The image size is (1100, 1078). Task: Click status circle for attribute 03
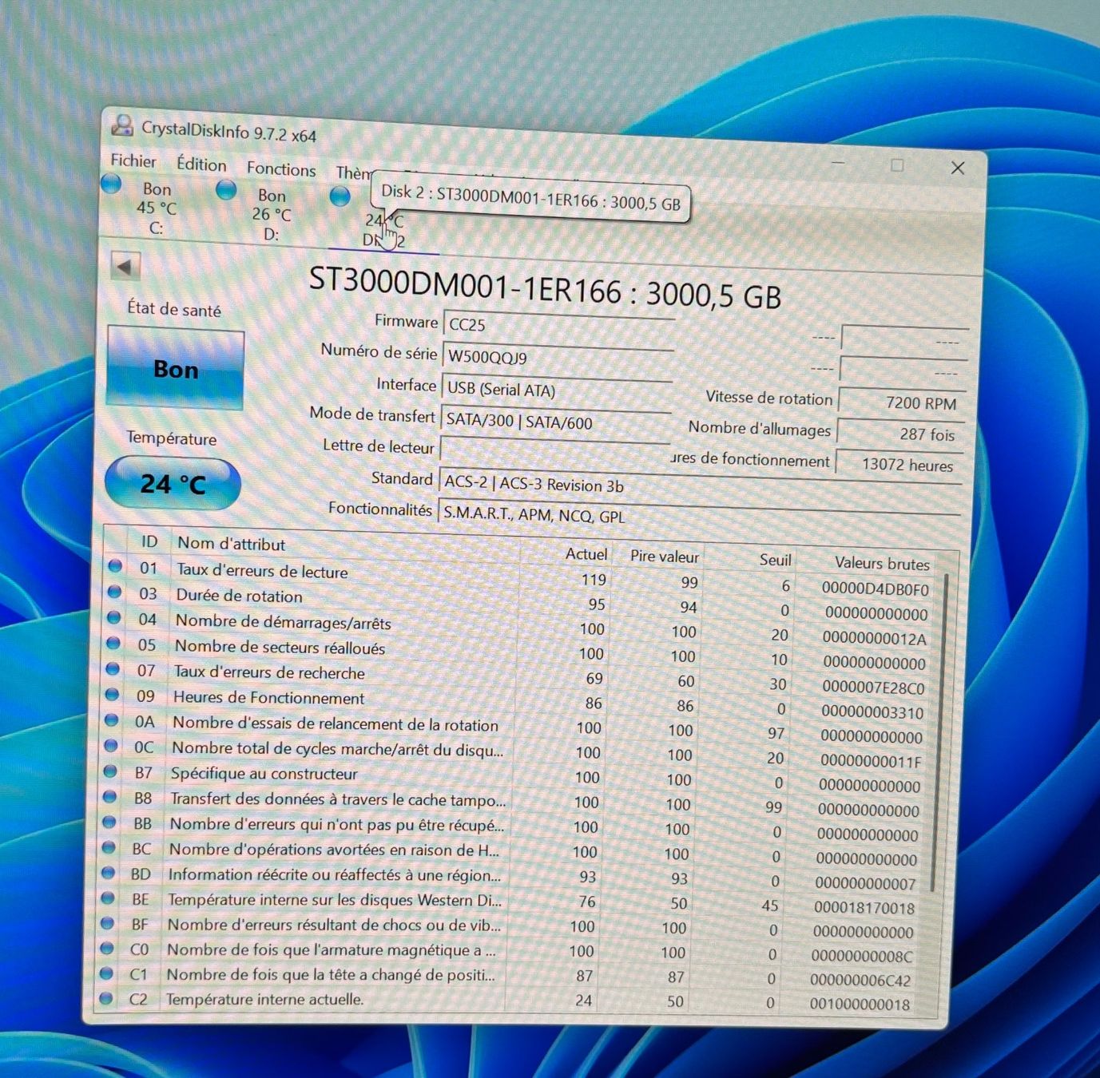pos(114,592)
